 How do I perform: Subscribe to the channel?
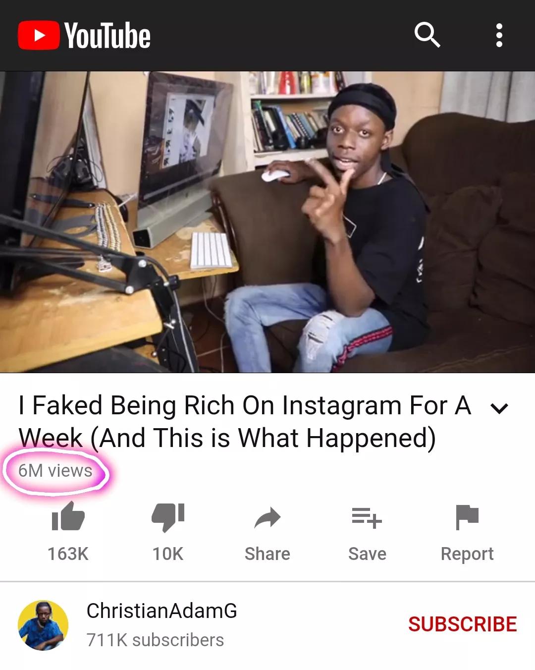462,624
